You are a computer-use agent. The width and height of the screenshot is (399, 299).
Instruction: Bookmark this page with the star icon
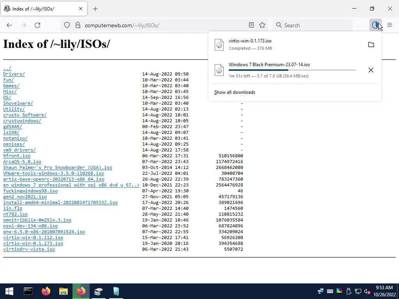[262, 25]
